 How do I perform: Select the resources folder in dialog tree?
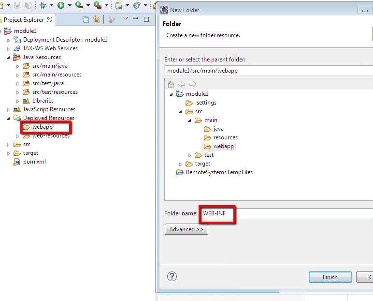pyautogui.click(x=225, y=137)
